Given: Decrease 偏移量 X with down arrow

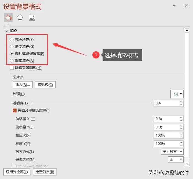Looking at the screenshot, I should click(x=181, y=121).
